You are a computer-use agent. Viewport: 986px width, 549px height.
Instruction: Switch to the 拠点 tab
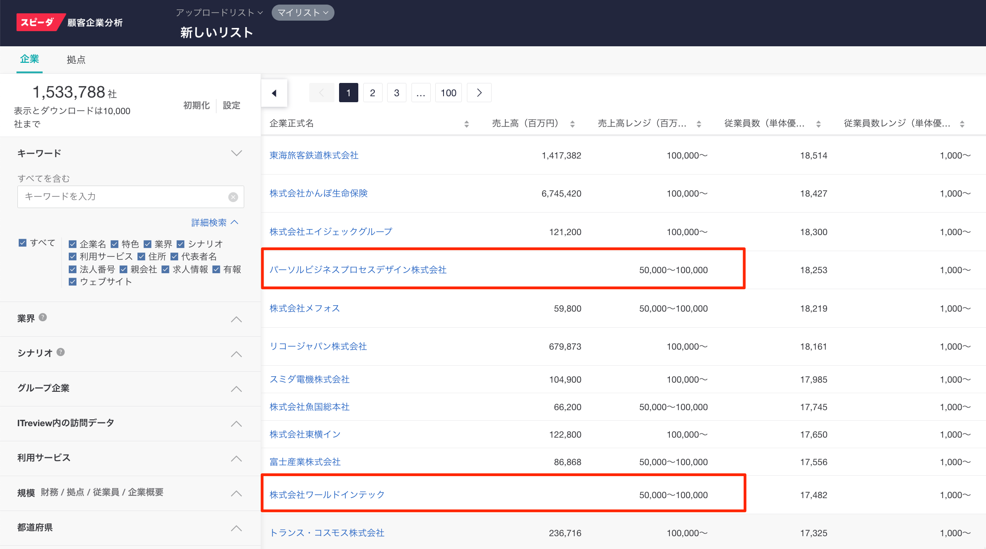(76, 60)
